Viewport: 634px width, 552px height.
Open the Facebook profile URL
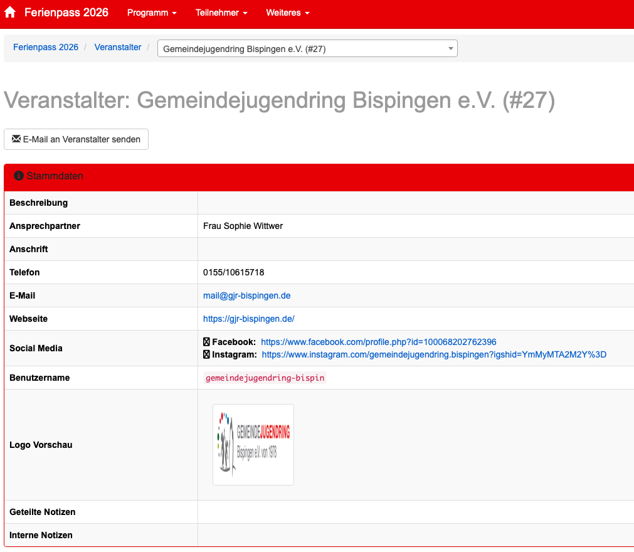point(378,342)
